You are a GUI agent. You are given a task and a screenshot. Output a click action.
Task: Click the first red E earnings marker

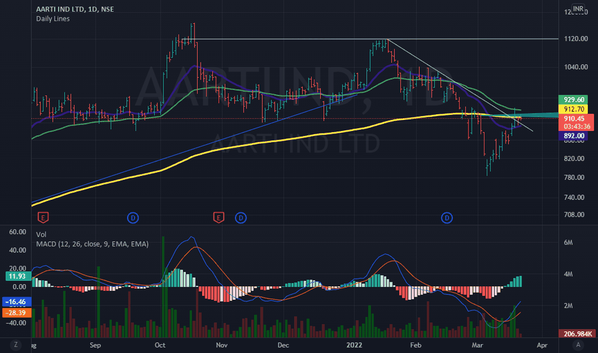tap(43, 218)
